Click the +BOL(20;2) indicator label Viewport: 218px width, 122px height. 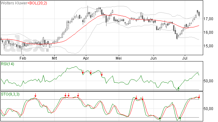[x=37, y=3]
